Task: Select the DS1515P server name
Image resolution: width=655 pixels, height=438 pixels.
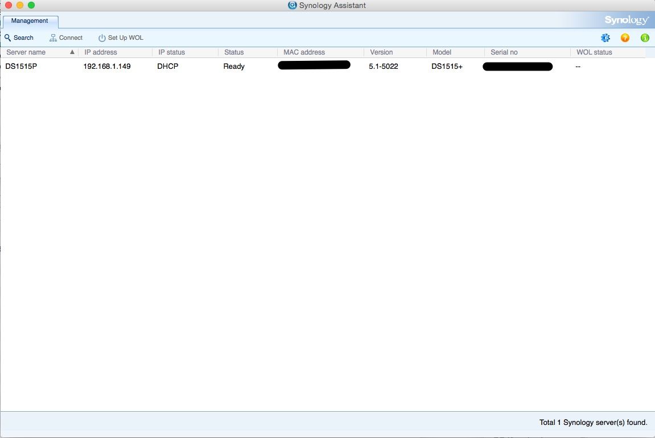Action: 21,67
